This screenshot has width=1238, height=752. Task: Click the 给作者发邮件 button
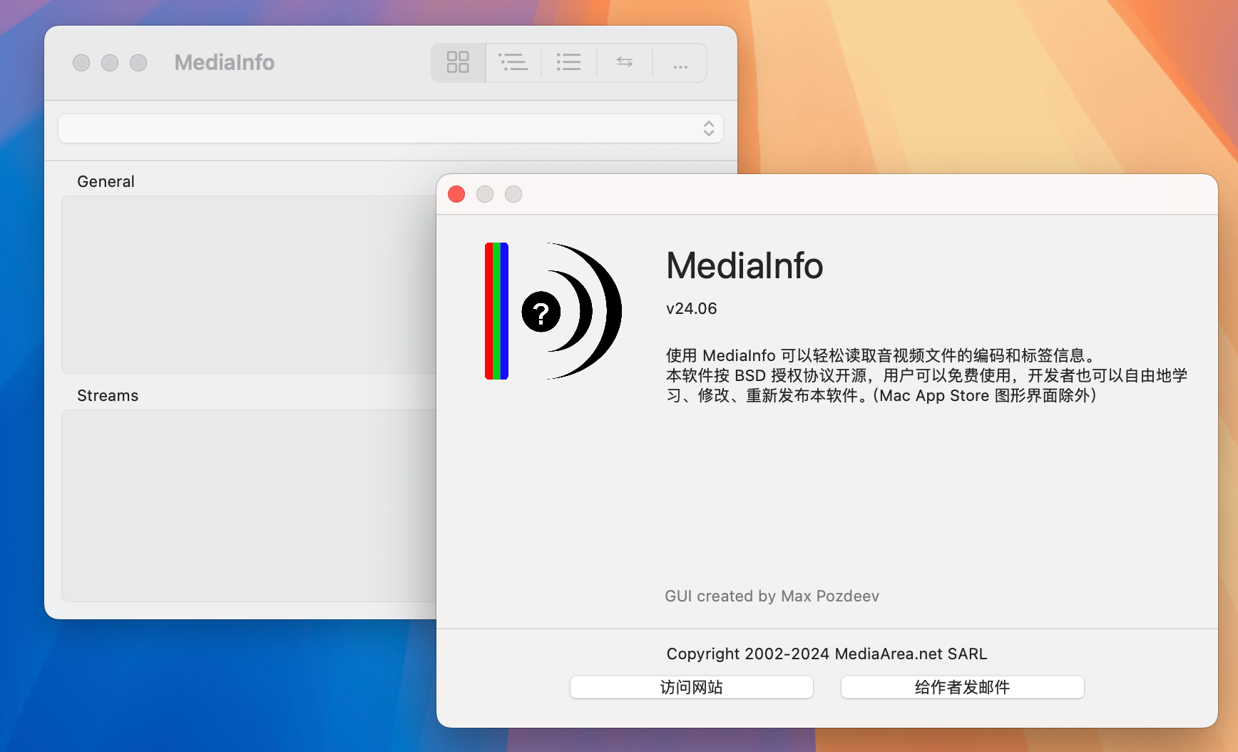point(963,687)
